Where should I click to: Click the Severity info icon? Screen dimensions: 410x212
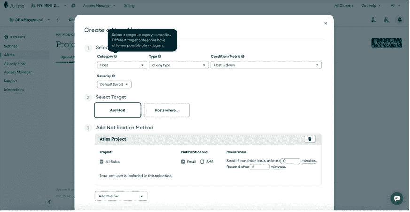point(113,76)
